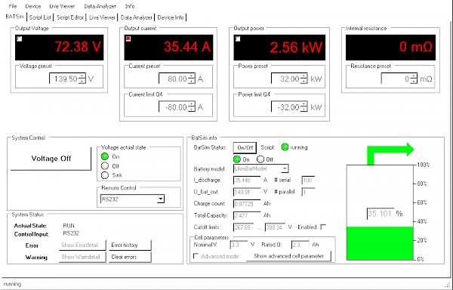
Task: Open the Remote Control RS232 dropdown
Action: click(162, 199)
